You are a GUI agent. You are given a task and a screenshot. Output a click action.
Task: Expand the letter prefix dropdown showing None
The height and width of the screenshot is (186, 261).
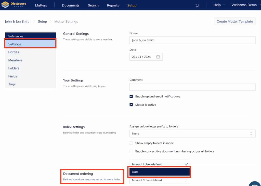point(192,134)
